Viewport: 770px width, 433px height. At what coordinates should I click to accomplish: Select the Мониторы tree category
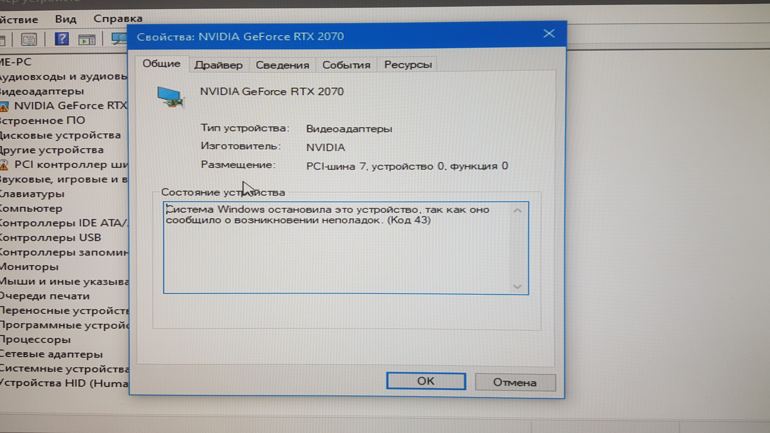coord(29,267)
